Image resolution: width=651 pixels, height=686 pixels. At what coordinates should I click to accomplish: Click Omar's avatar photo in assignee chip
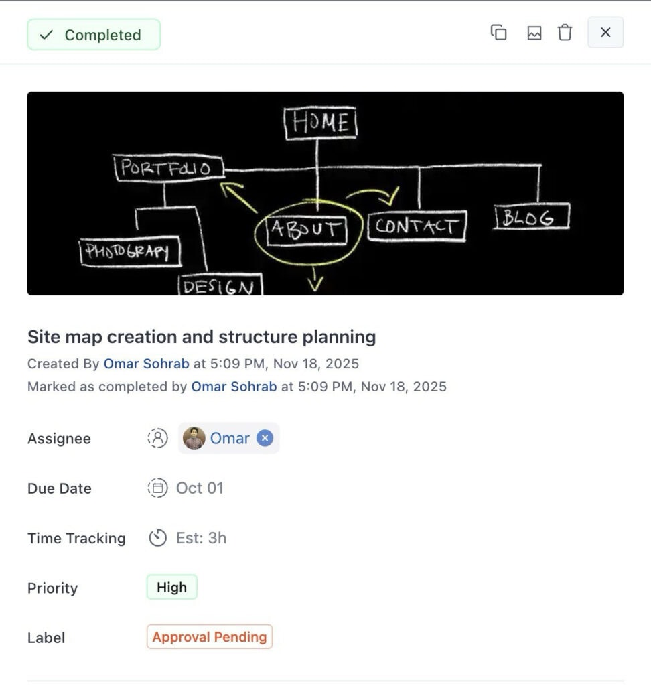pyautogui.click(x=194, y=439)
